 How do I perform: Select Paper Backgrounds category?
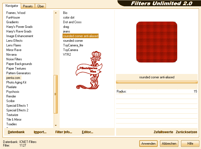click(x=19, y=64)
